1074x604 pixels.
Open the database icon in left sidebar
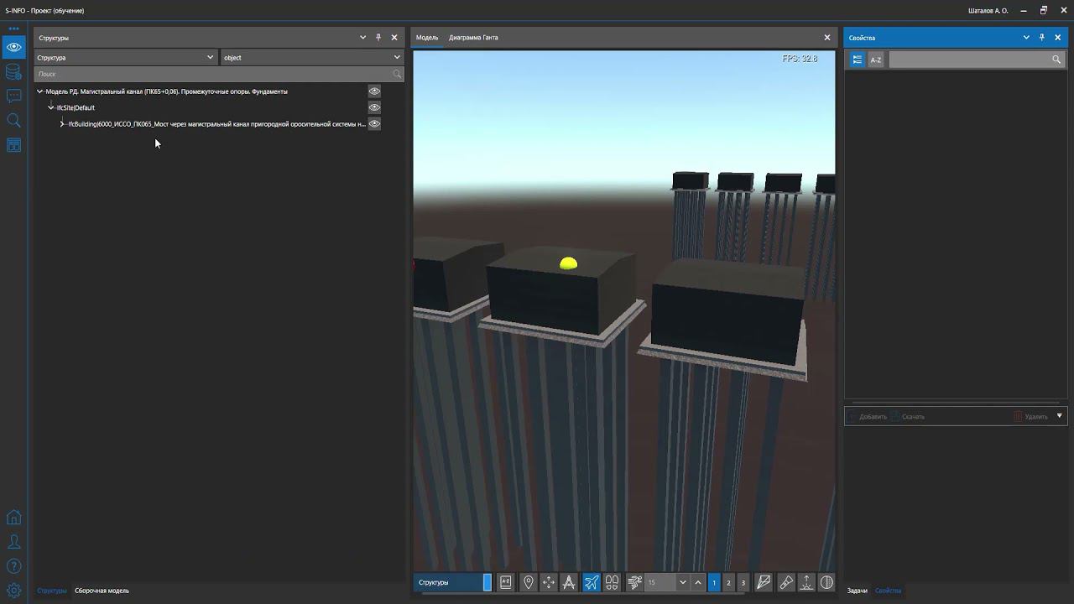[x=13, y=71]
